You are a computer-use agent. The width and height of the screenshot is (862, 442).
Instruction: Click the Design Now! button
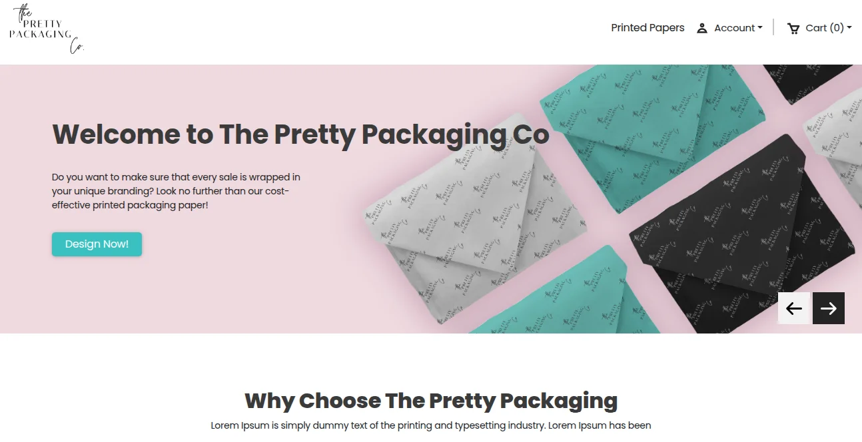[x=97, y=244]
